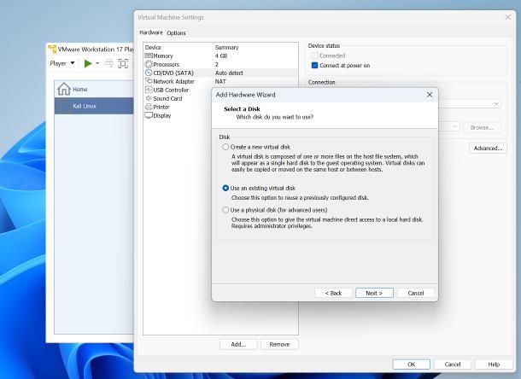Click Send Ctrl+Alt+Del toolbar icon

(109, 63)
